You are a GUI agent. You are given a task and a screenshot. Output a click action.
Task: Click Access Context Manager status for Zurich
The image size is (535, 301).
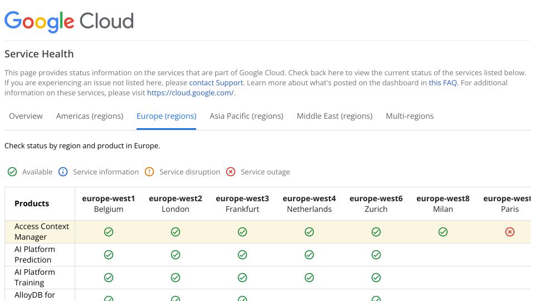(376, 232)
